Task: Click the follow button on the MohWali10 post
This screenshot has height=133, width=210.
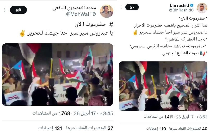Action: click(18, 10)
